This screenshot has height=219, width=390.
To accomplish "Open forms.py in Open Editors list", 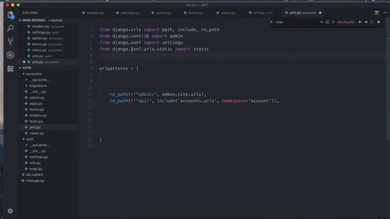I will pos(48,44).
